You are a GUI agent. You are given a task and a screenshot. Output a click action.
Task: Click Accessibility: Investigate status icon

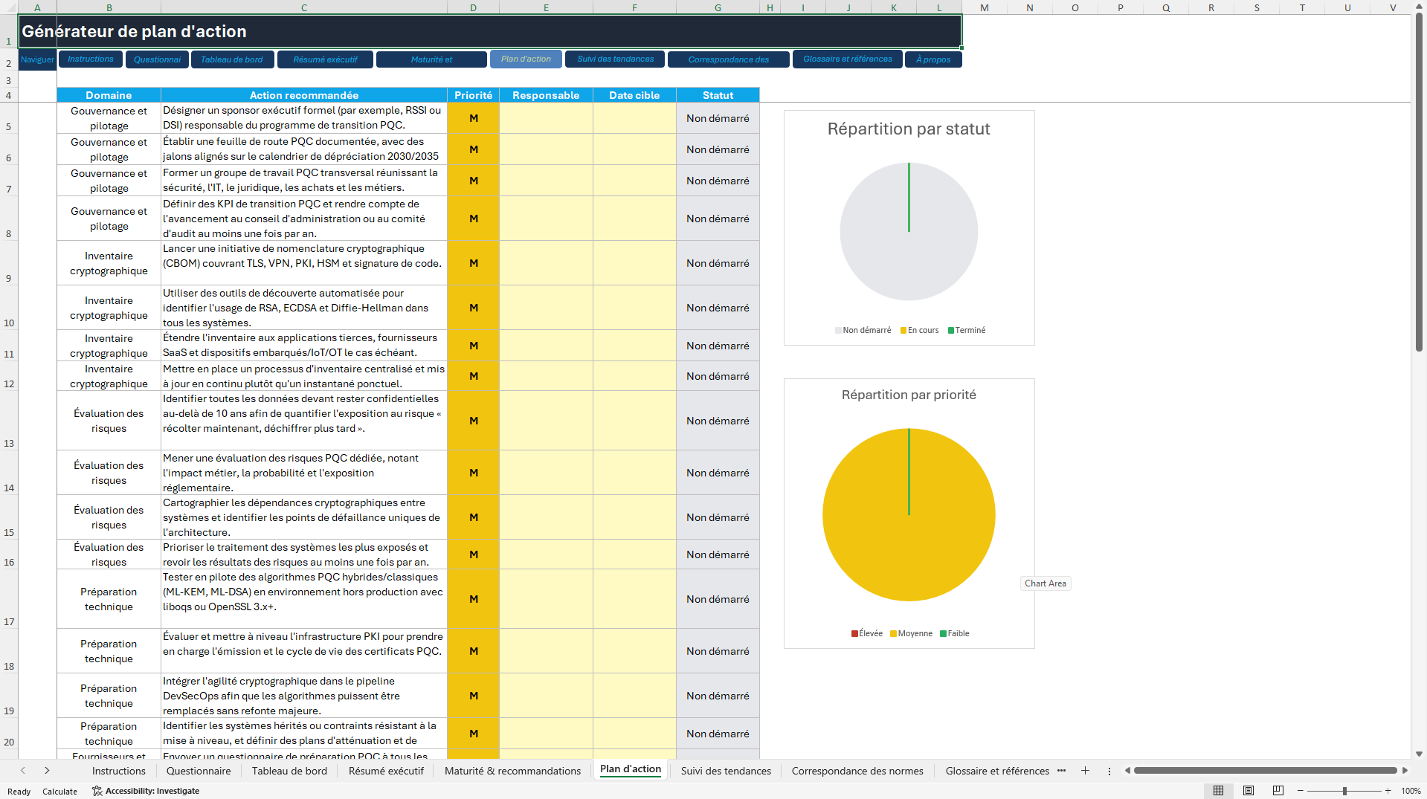pyautogui.click(x=146, y=791)
